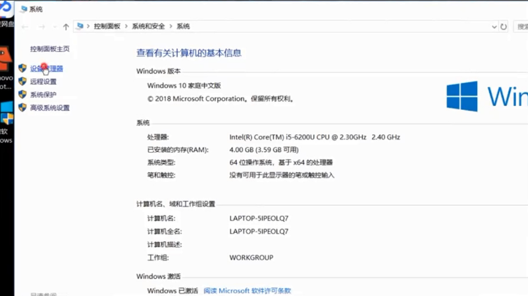Open the address bar history dropdown arrow
The width and height of the screenshot is (528, 296).
(x=494, y=27)
